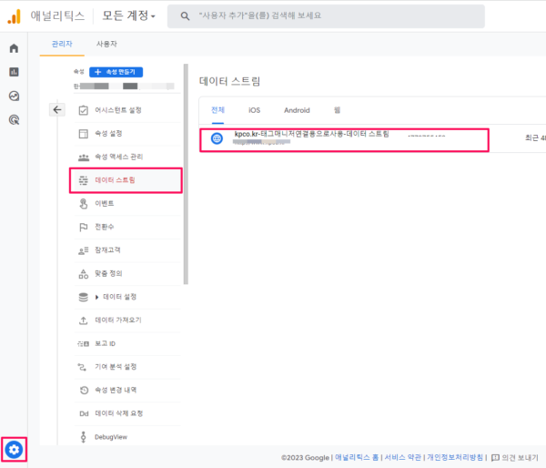The height and width of the screenshot is (468, 546).
Task: Open DebugView menu entry
Action: pyautogui.click(x=127, y=437)
